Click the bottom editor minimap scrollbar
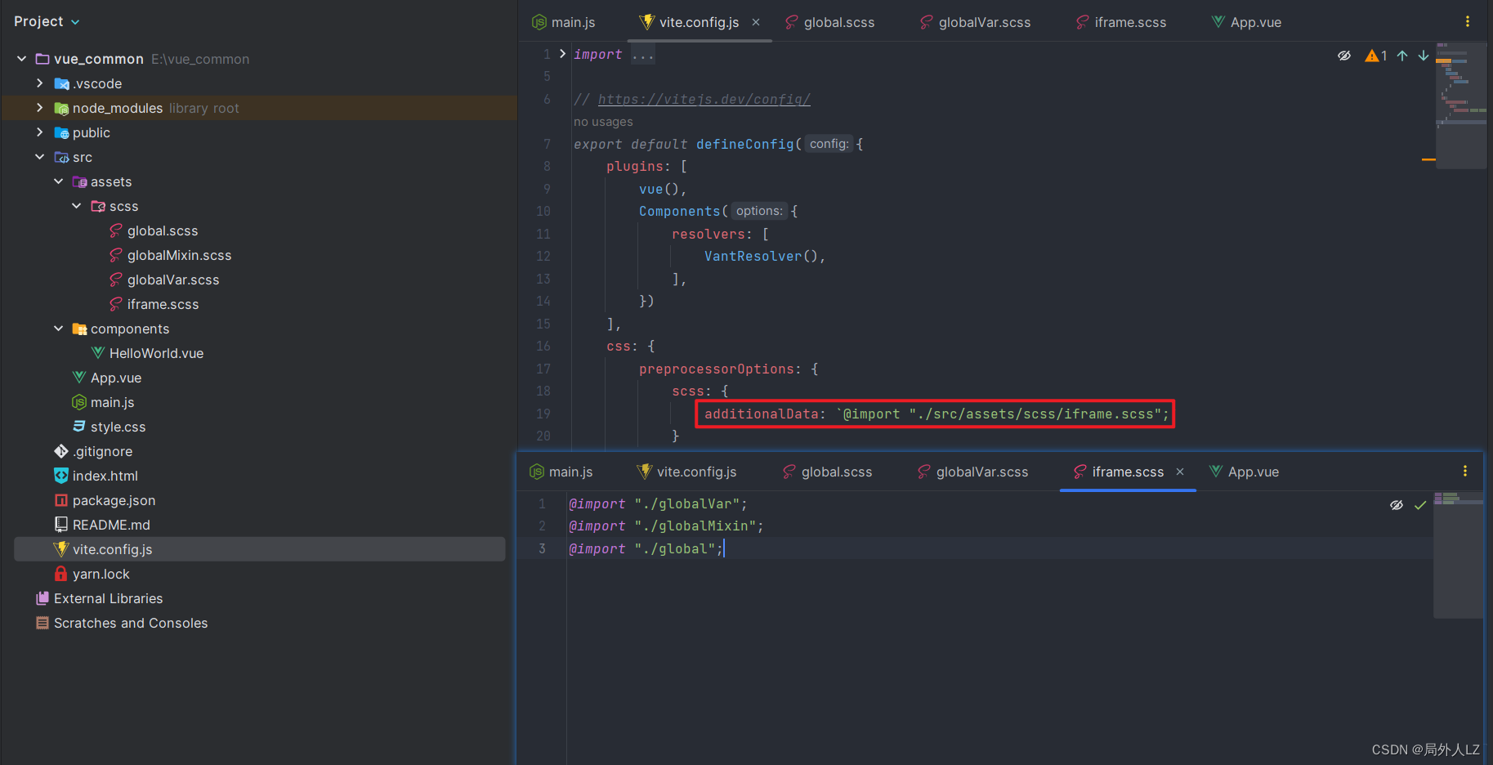Viewport: 1493px width, 765px height. click(1458, 554)
